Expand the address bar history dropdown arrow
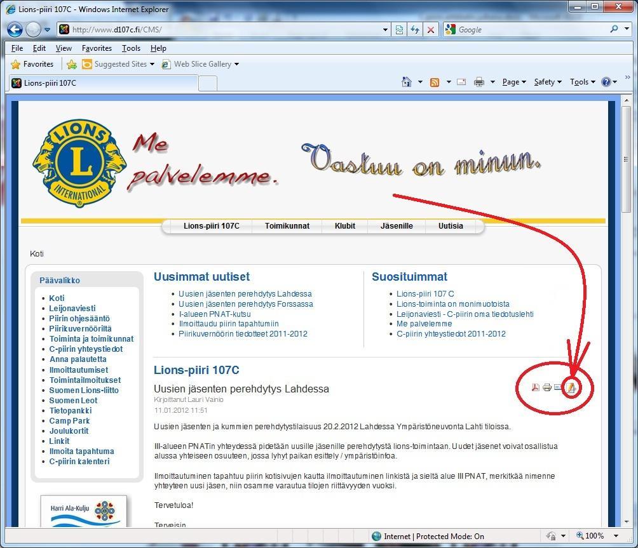The width and height of the screenshot is (638, 548). click(x=385, y=30)
